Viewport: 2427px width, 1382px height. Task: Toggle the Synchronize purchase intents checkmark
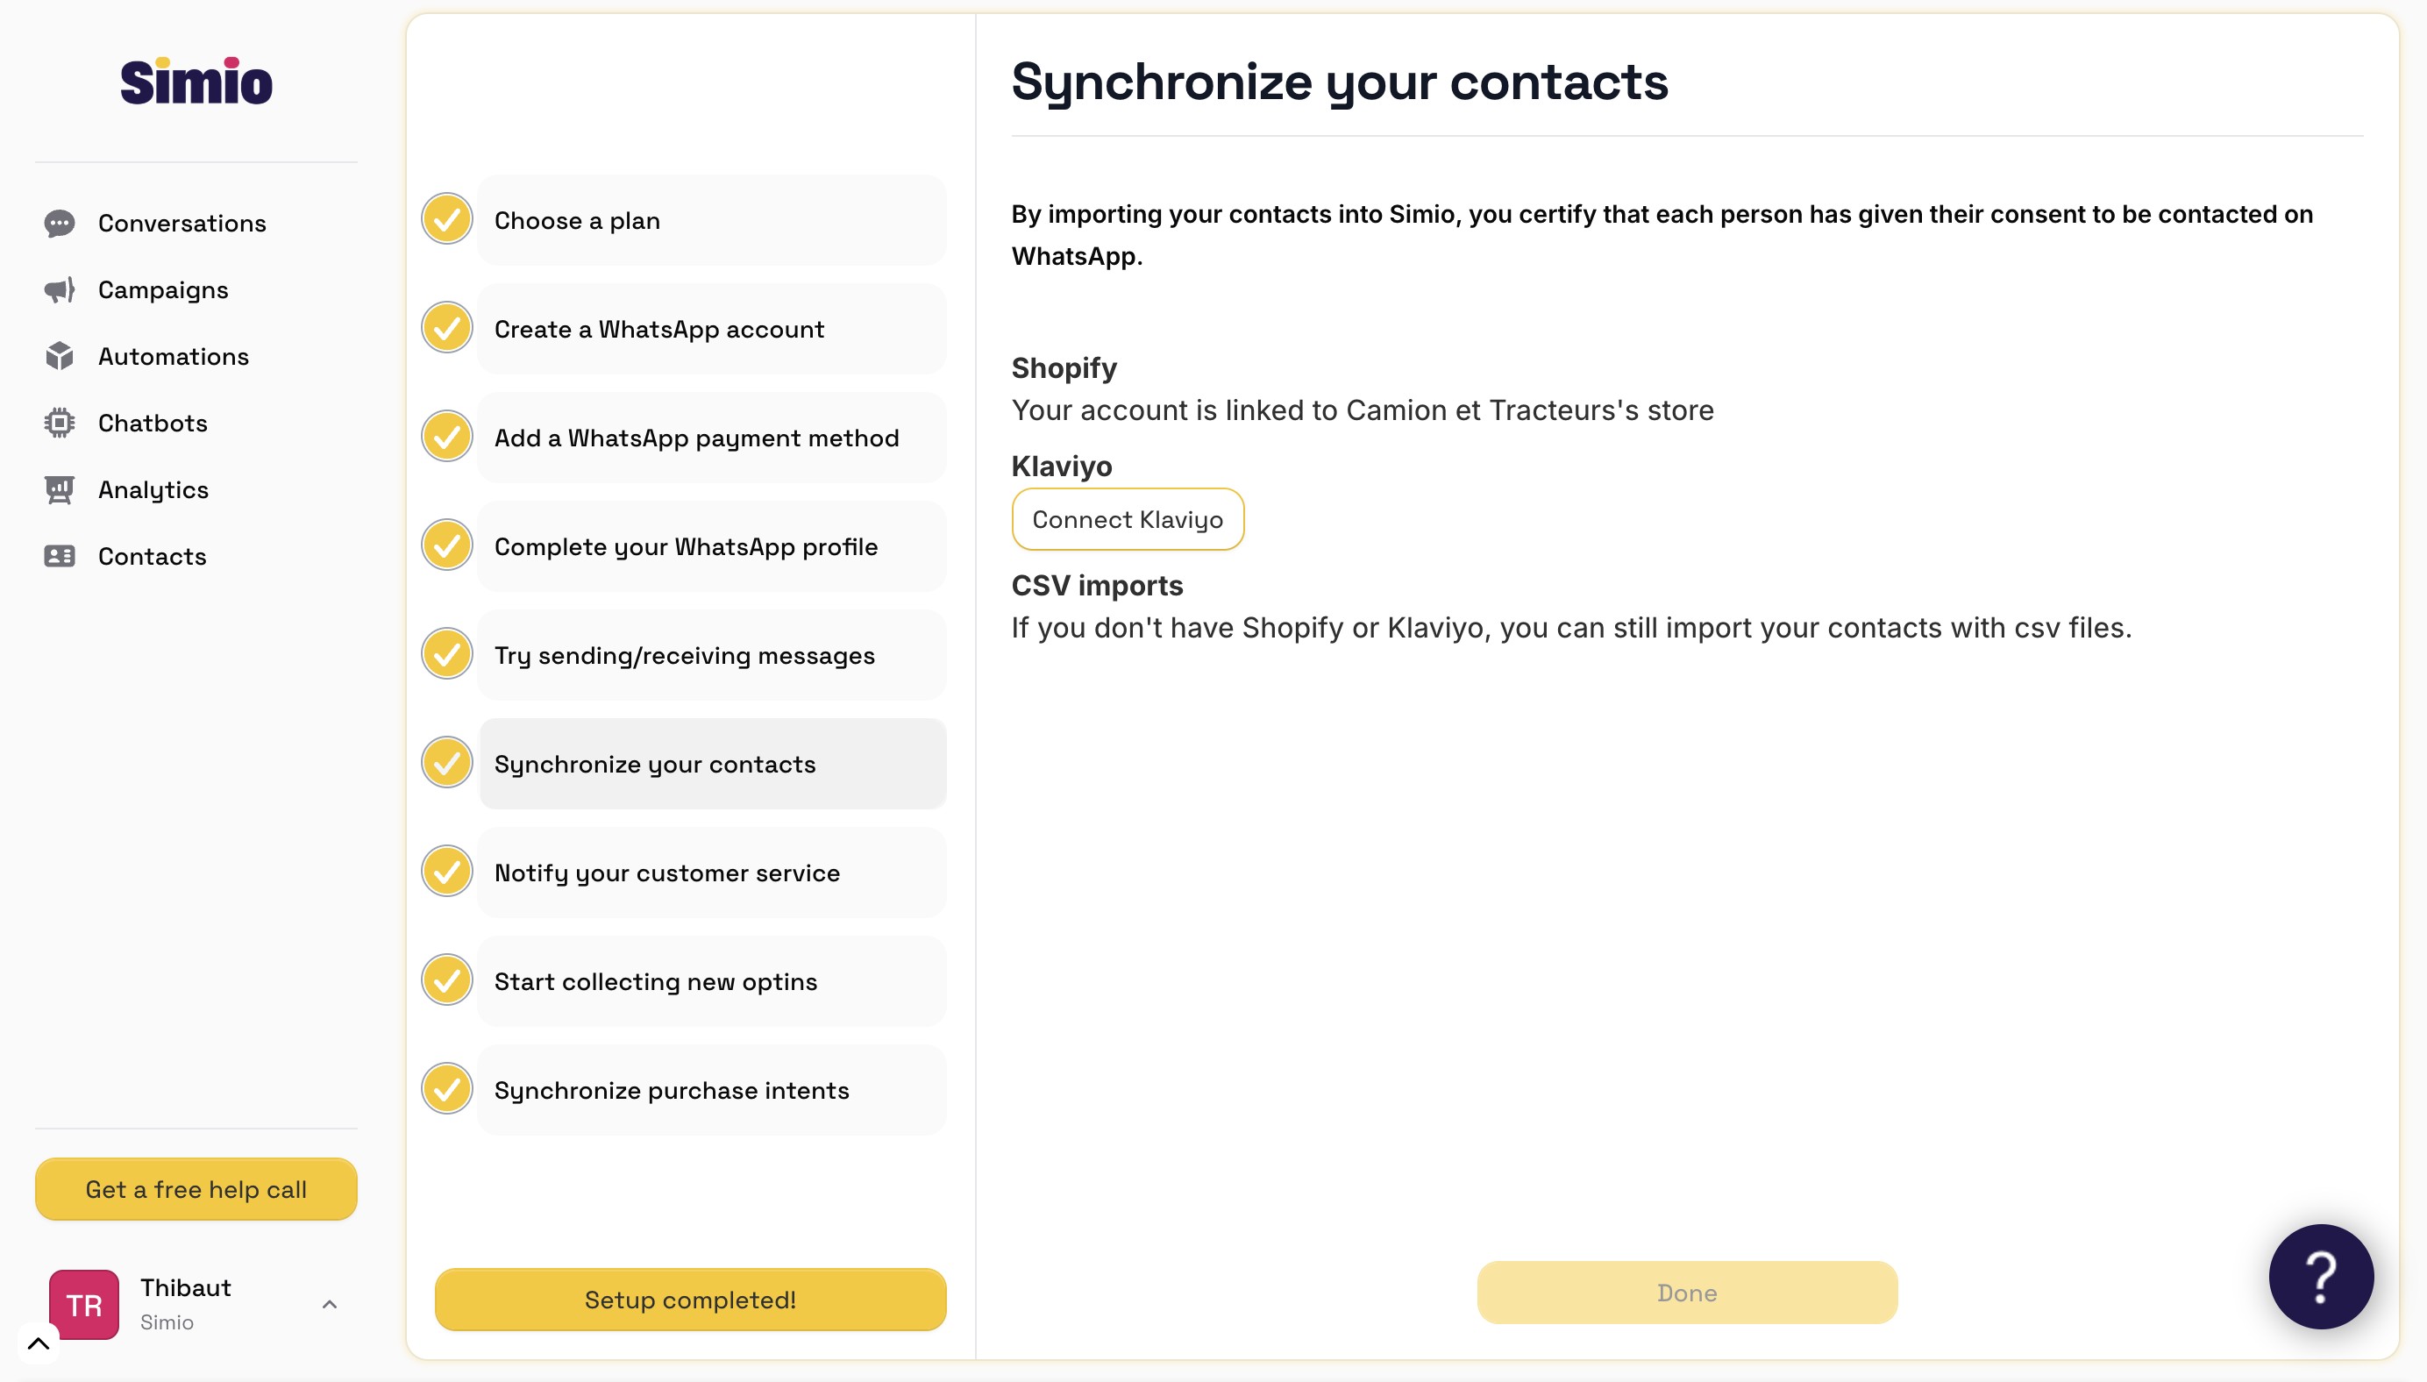point(447,1089)
